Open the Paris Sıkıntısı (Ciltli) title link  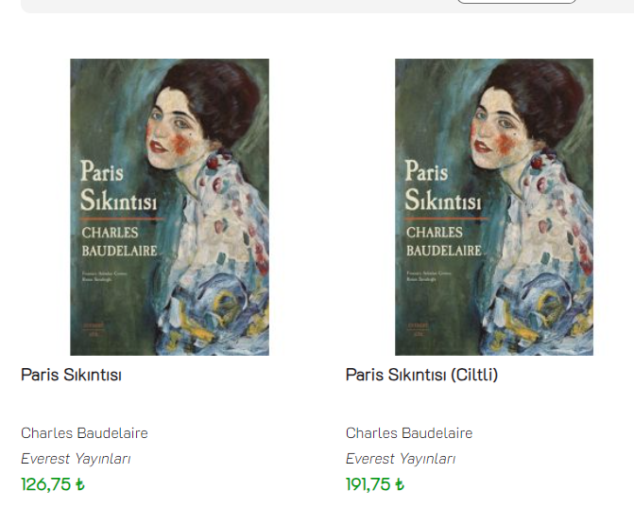pos(421,375)
